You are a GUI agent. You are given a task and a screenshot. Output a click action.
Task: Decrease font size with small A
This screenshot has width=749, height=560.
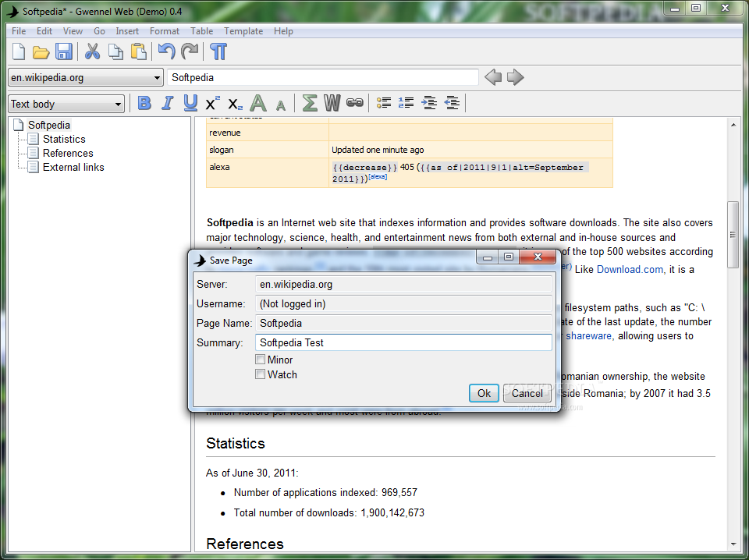281,105
